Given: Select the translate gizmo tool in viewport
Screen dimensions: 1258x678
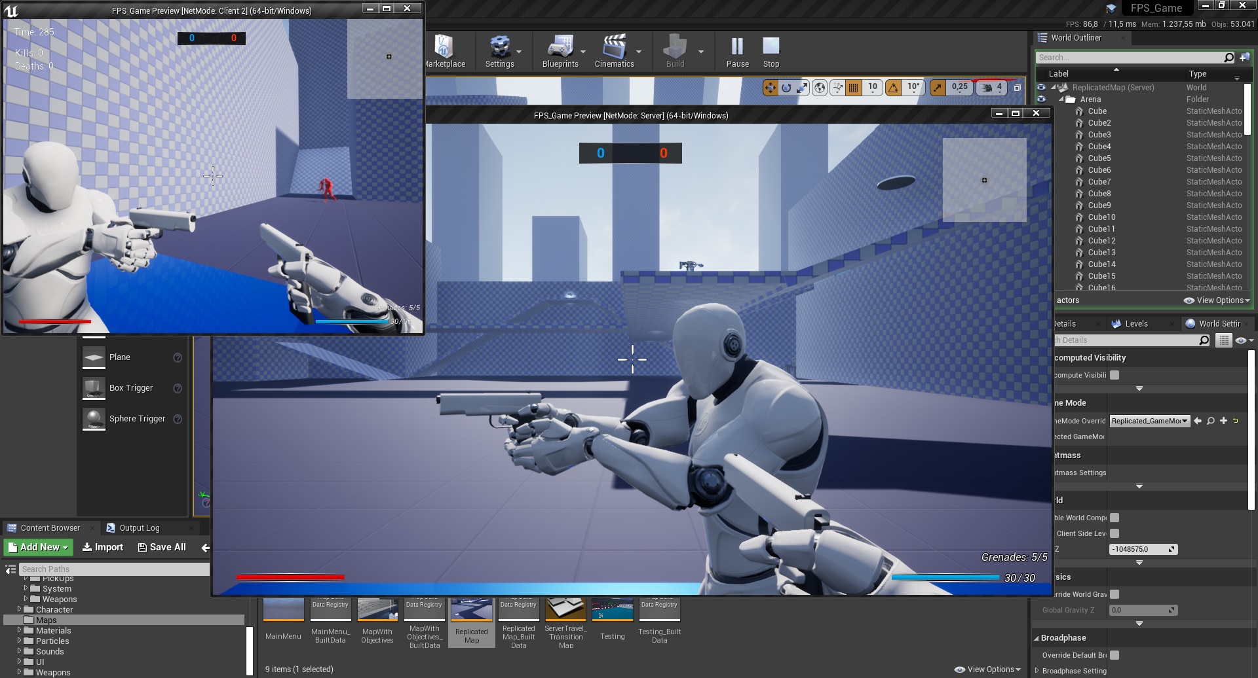Looking at the screenshot, I should click(x=771, y=88).
